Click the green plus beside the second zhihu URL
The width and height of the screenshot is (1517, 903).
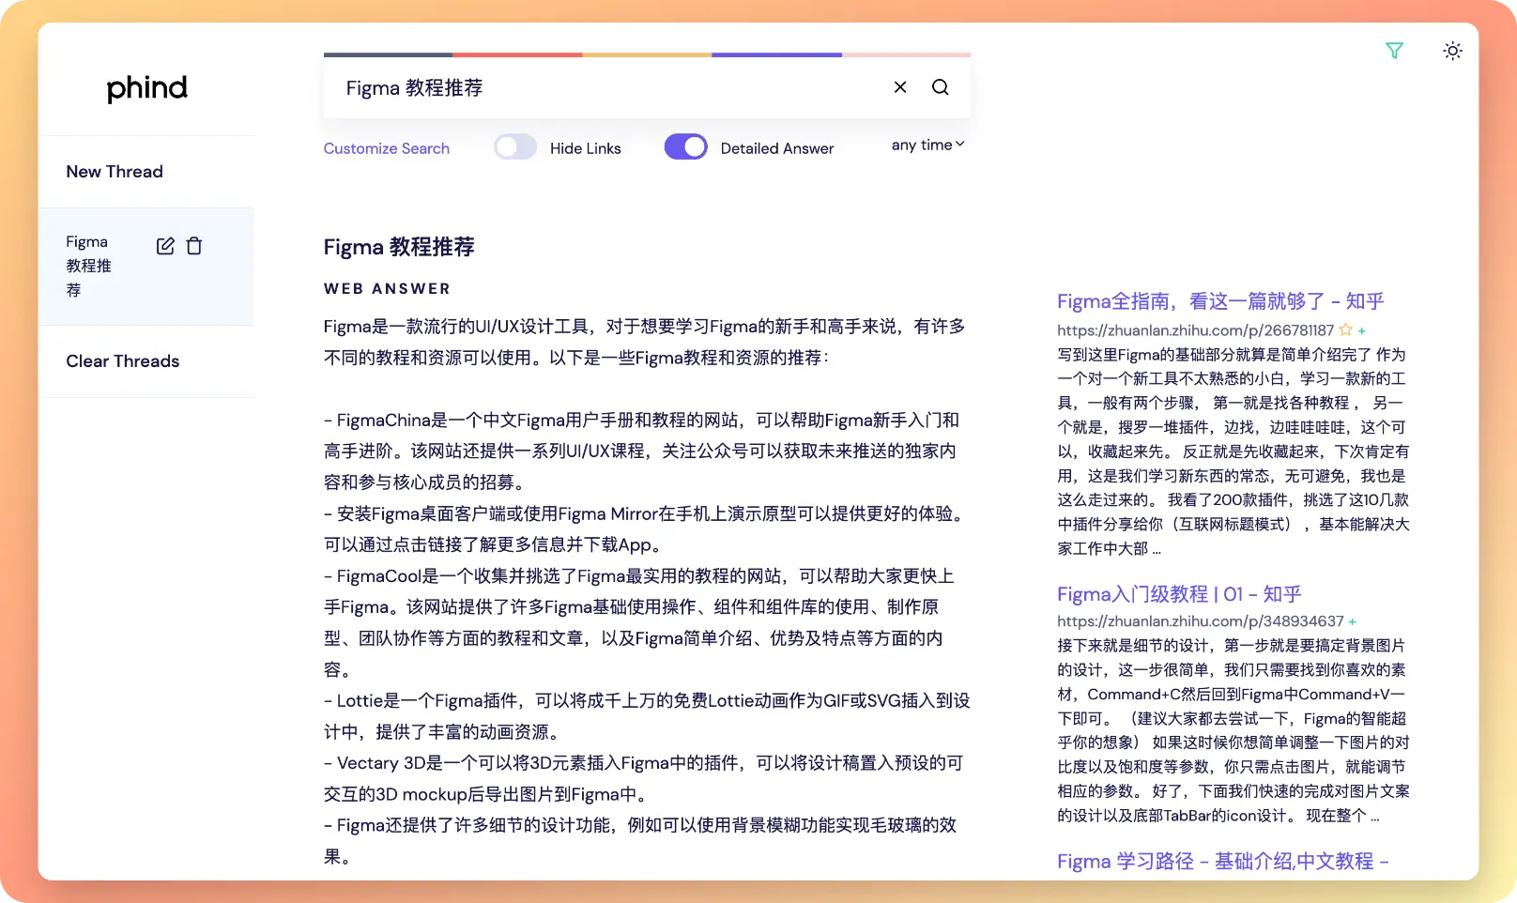(1353, 621)
